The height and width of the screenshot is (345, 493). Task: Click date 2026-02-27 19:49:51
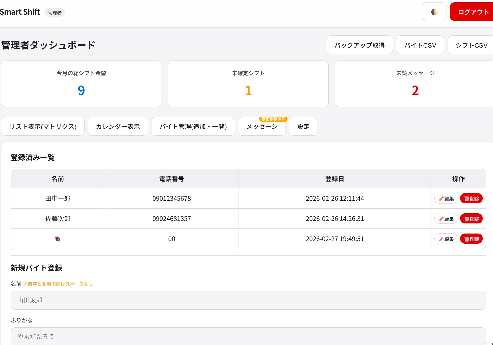[x=335, y=239]
